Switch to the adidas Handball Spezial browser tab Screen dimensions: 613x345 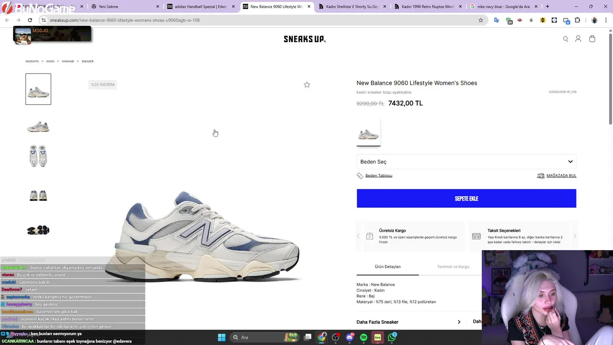pyautogui.click(x=200, y=7)
